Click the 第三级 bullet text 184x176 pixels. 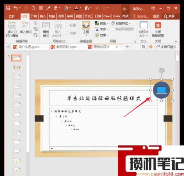pyautogui.click(x=68, y=121)
